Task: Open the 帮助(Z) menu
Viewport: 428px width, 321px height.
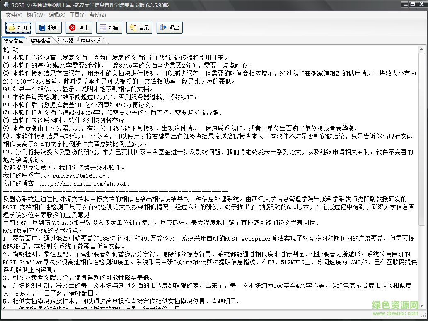Action: (97, 14)
